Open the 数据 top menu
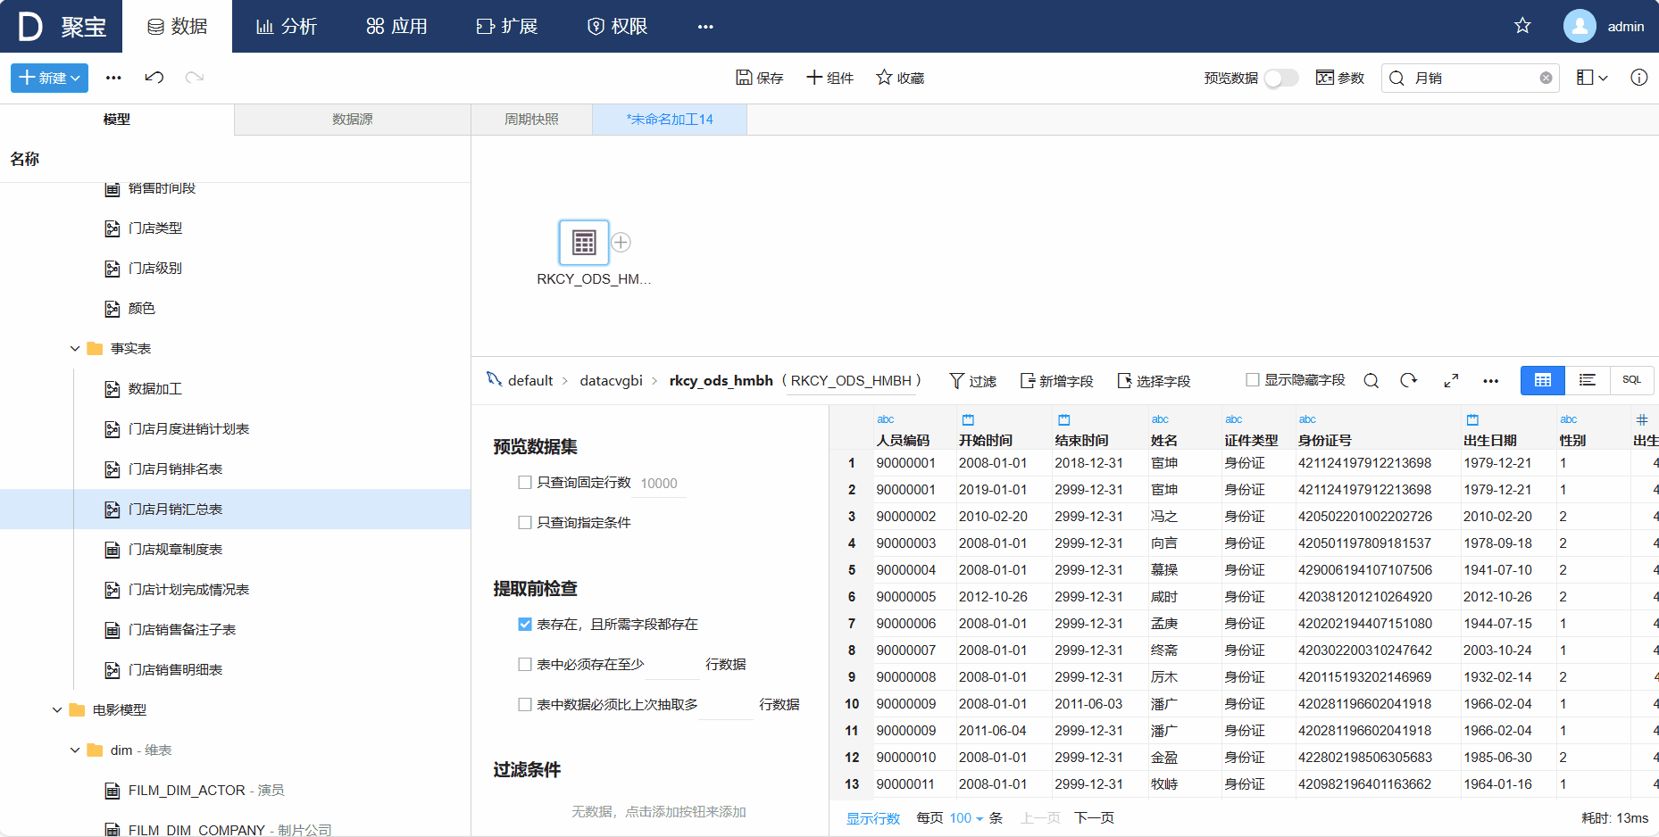 coord(177,27)
